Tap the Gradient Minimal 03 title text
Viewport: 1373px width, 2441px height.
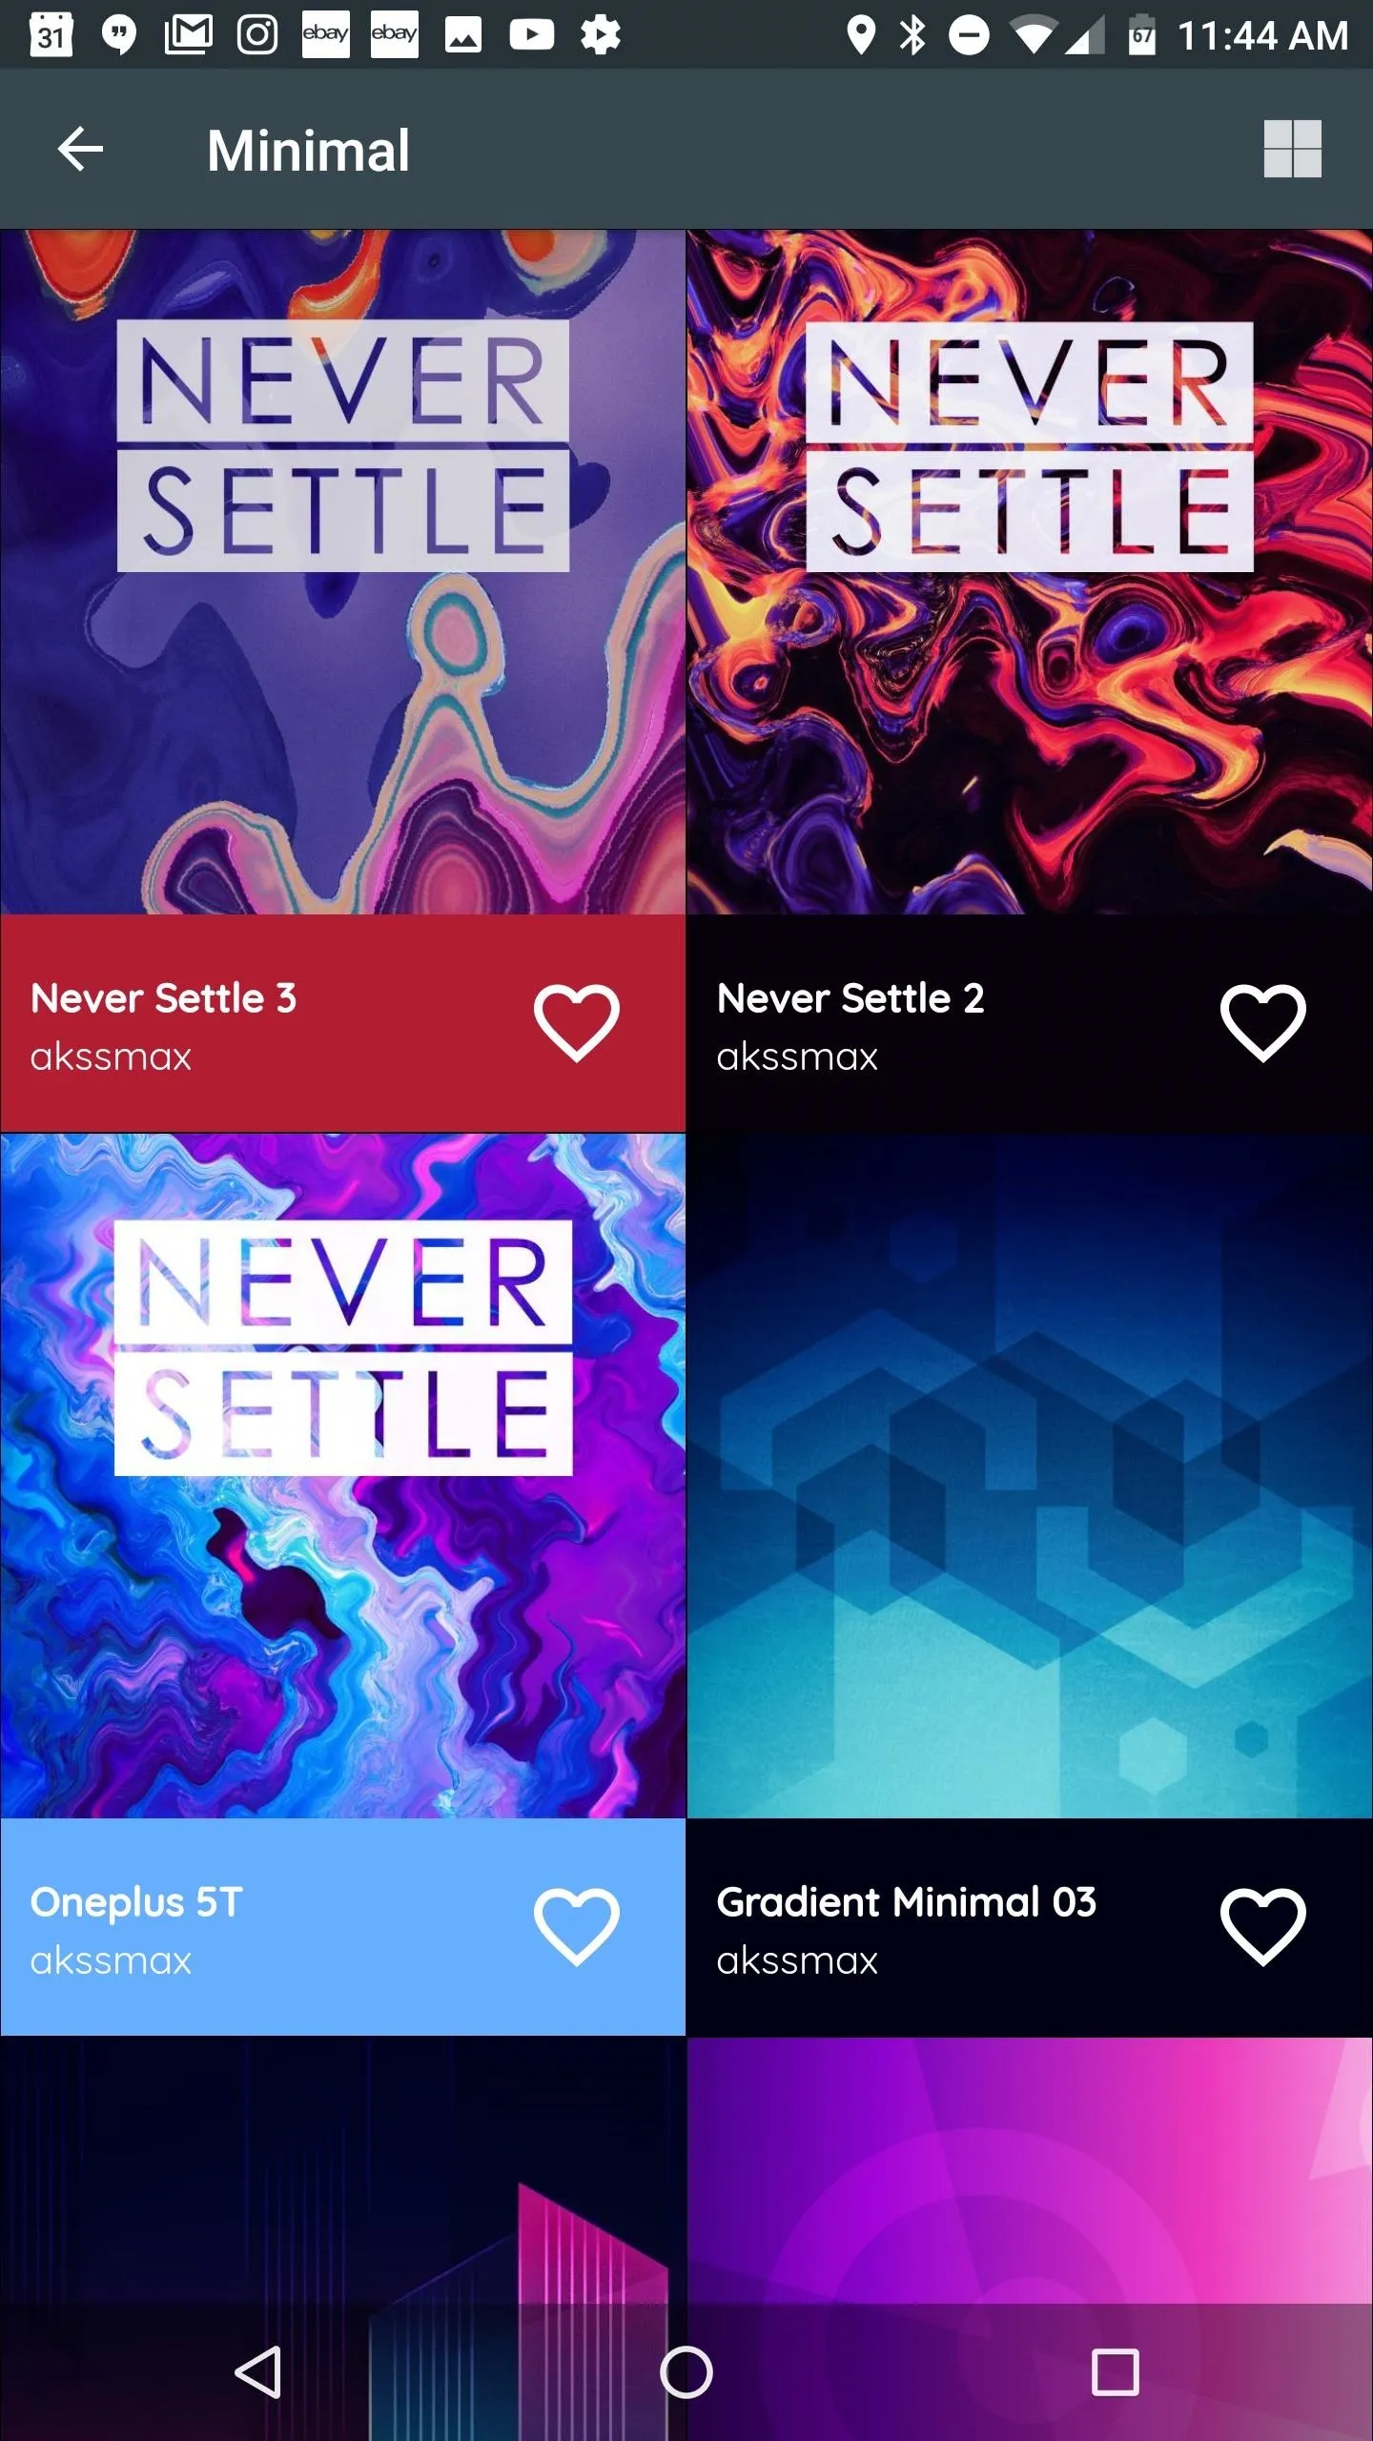(x=906, y=1902)
